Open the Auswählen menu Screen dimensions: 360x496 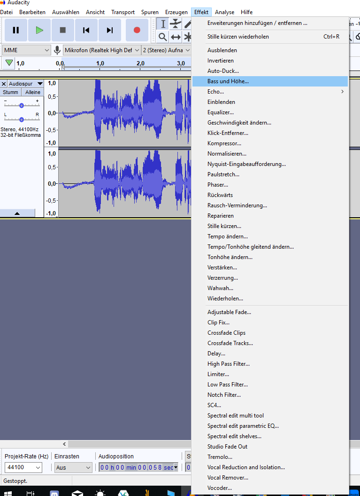(66, 12)
